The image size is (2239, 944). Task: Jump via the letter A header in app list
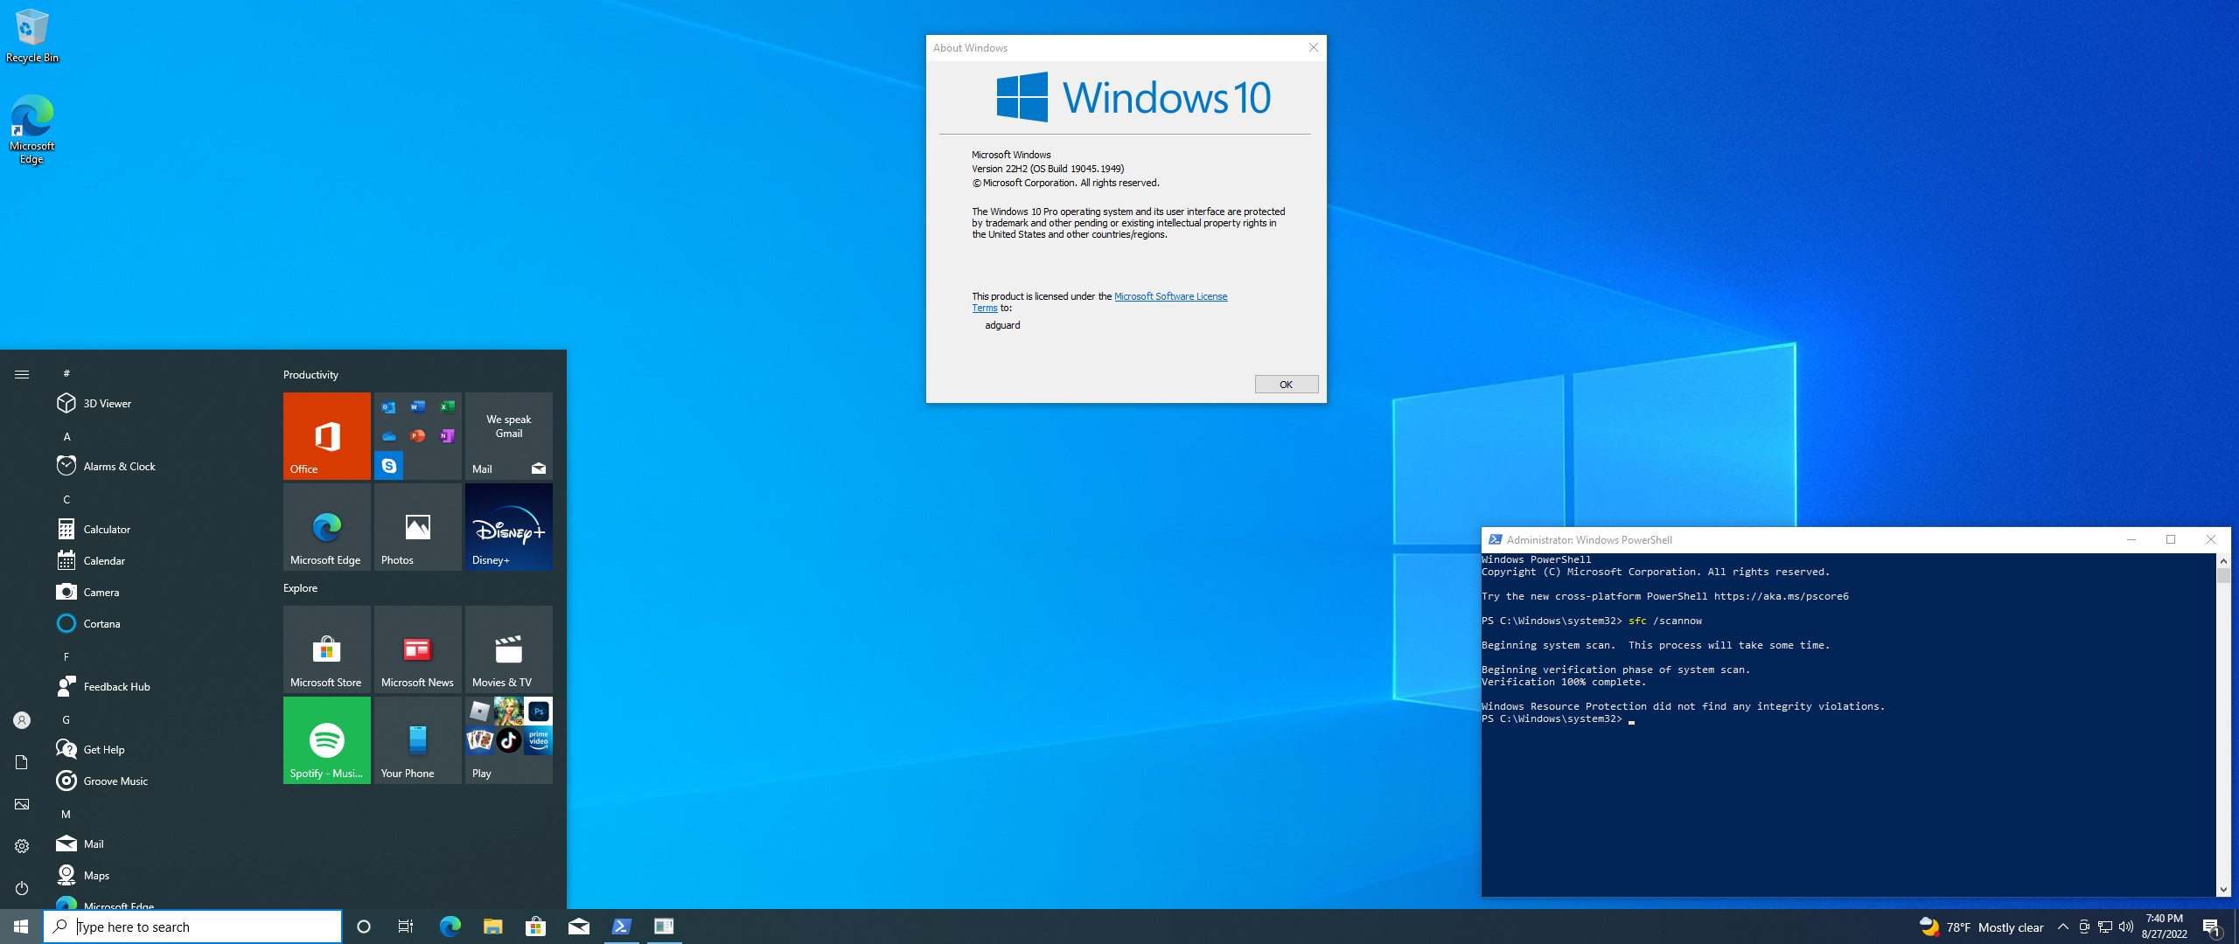[66, 436]
